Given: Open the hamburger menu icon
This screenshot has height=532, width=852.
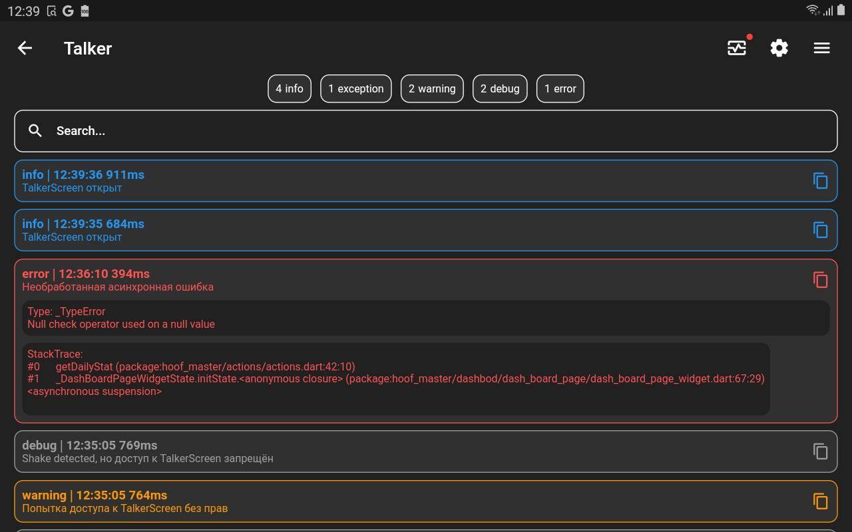Looking at the screenshot, I should click(x=821, y=48).
